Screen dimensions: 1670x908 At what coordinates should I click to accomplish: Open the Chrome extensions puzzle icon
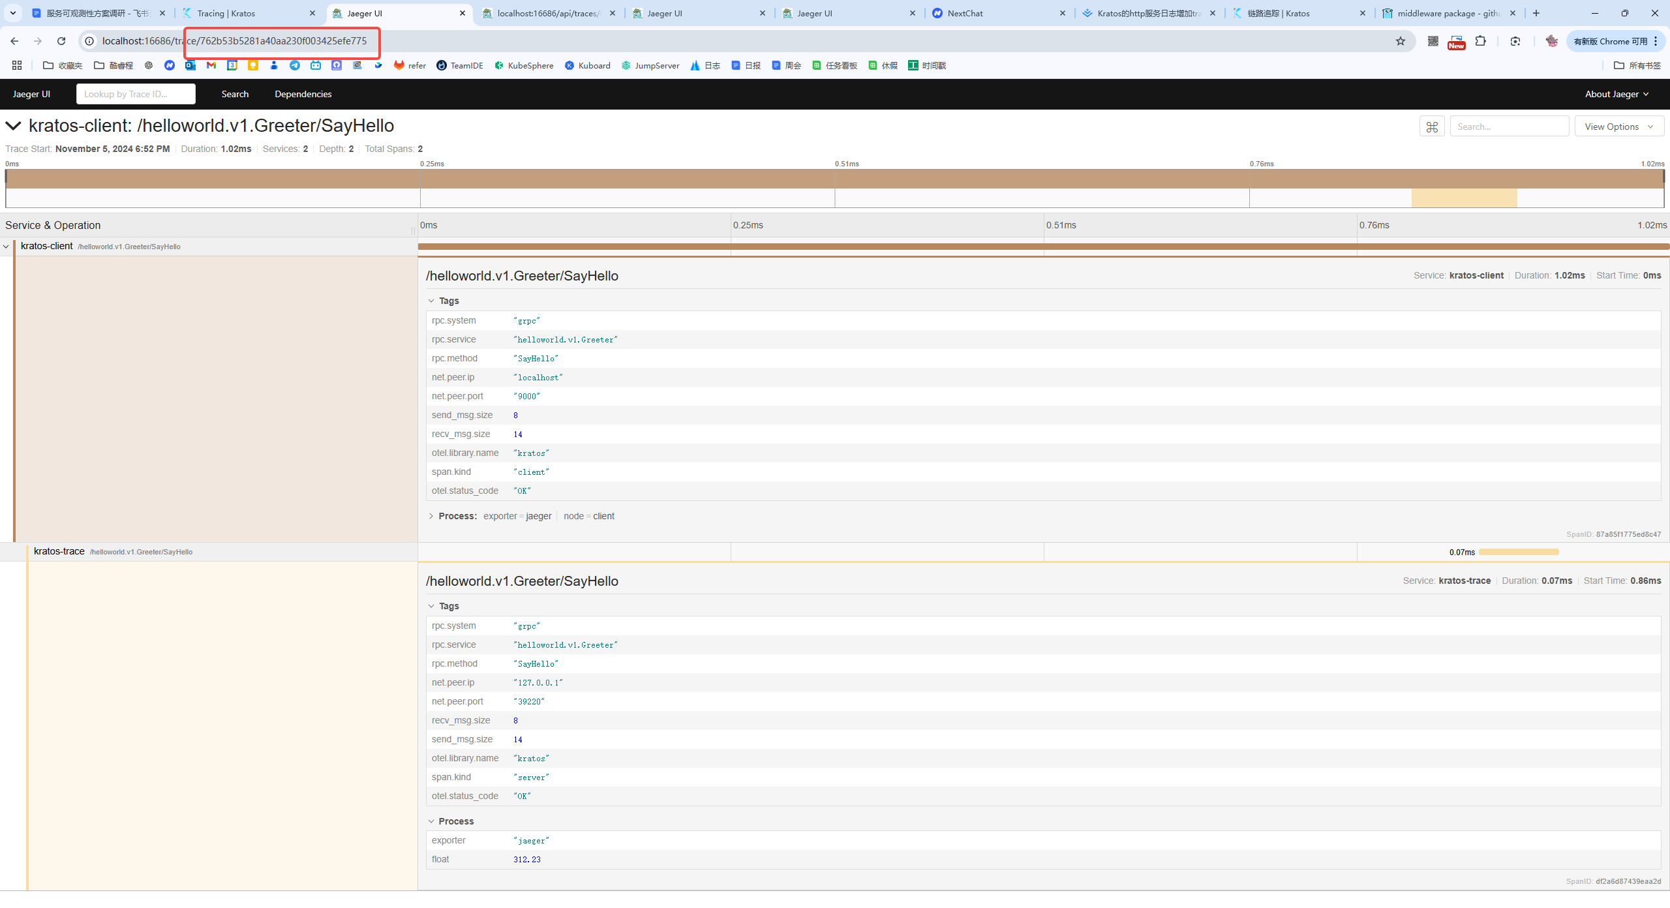click(1480, 41)
